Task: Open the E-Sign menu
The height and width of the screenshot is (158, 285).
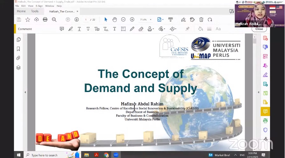Action: [x=39, y=6]
